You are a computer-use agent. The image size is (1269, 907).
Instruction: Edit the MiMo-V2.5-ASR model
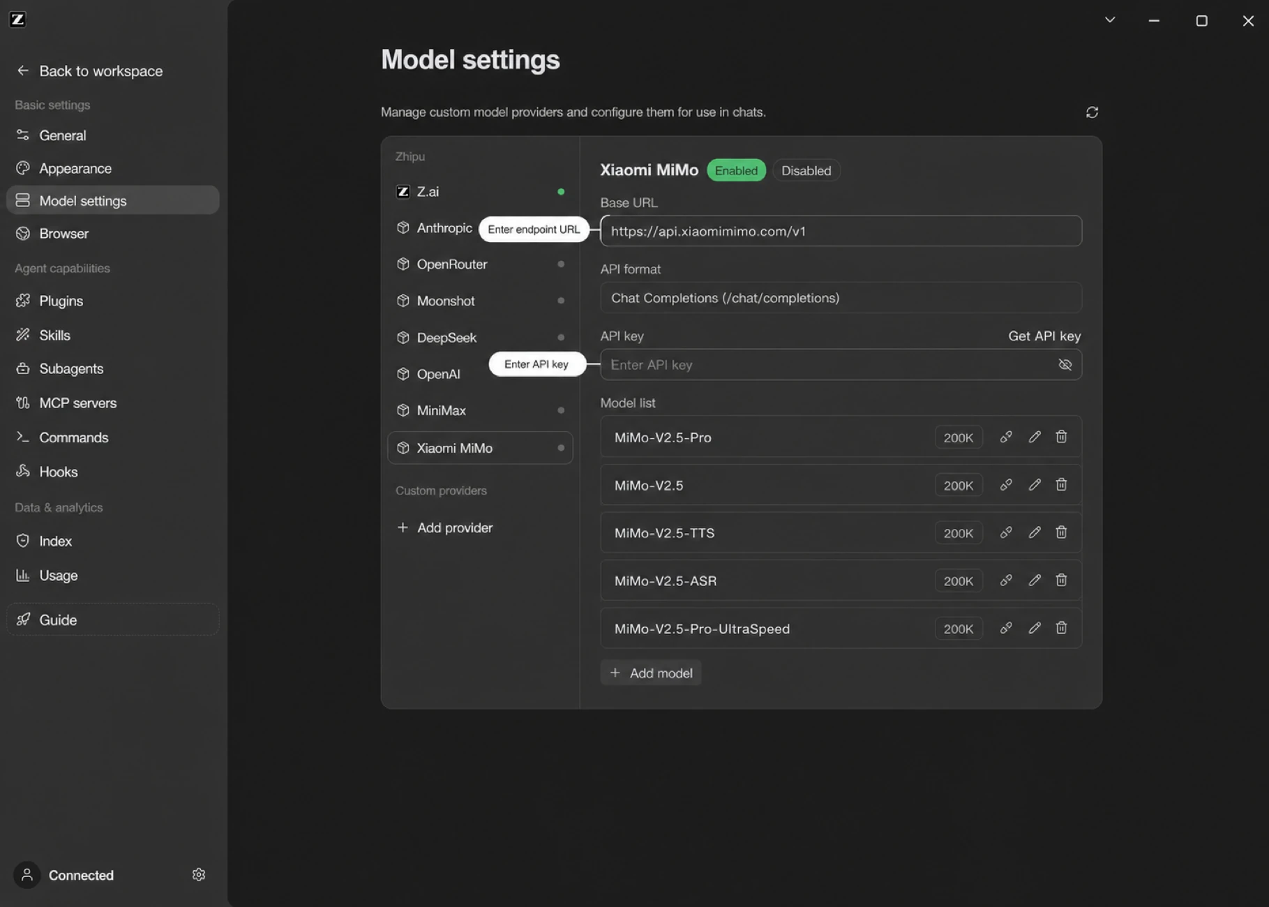(1035, 580)
